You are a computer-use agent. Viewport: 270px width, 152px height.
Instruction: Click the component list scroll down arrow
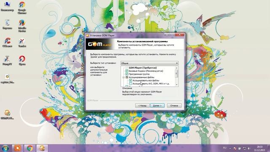tap(176, 84)
